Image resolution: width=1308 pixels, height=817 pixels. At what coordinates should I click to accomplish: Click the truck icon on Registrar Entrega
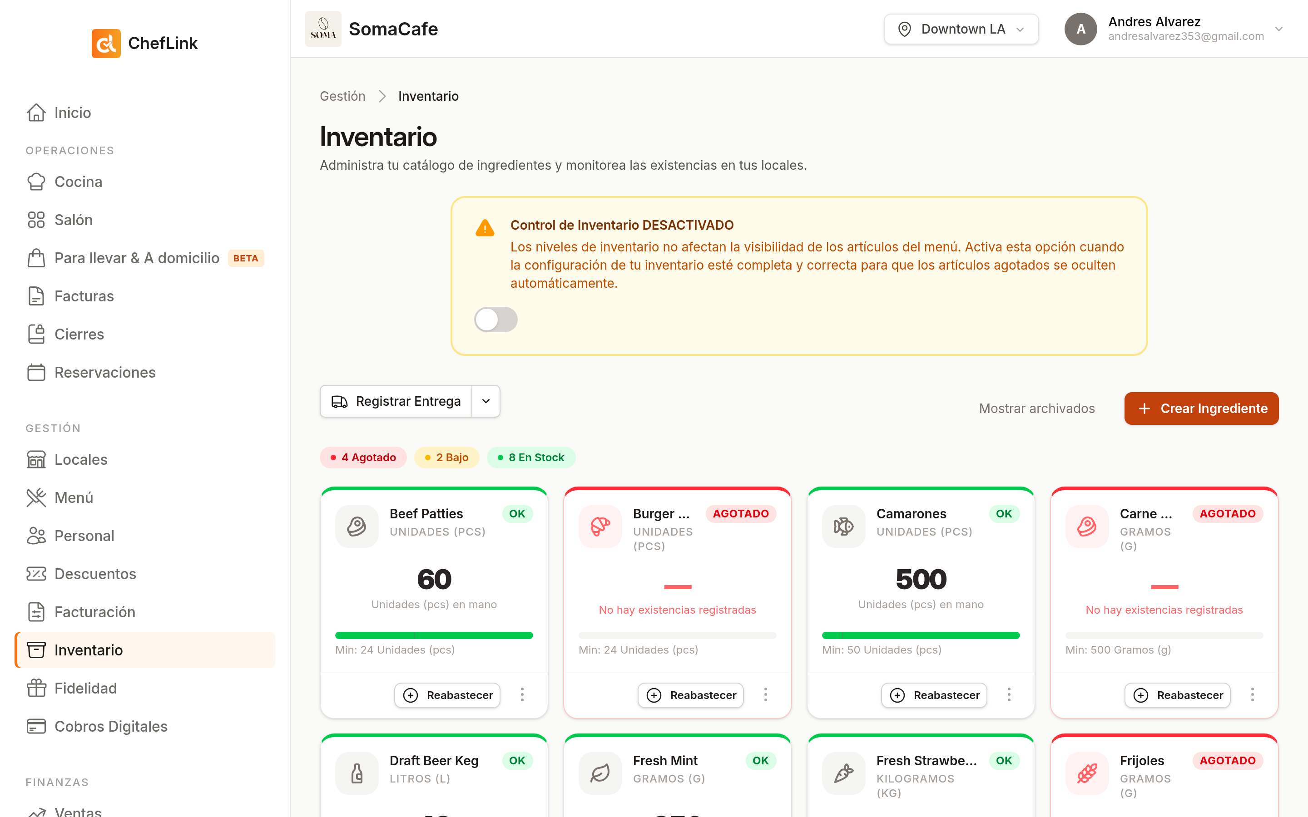[339, 402]
